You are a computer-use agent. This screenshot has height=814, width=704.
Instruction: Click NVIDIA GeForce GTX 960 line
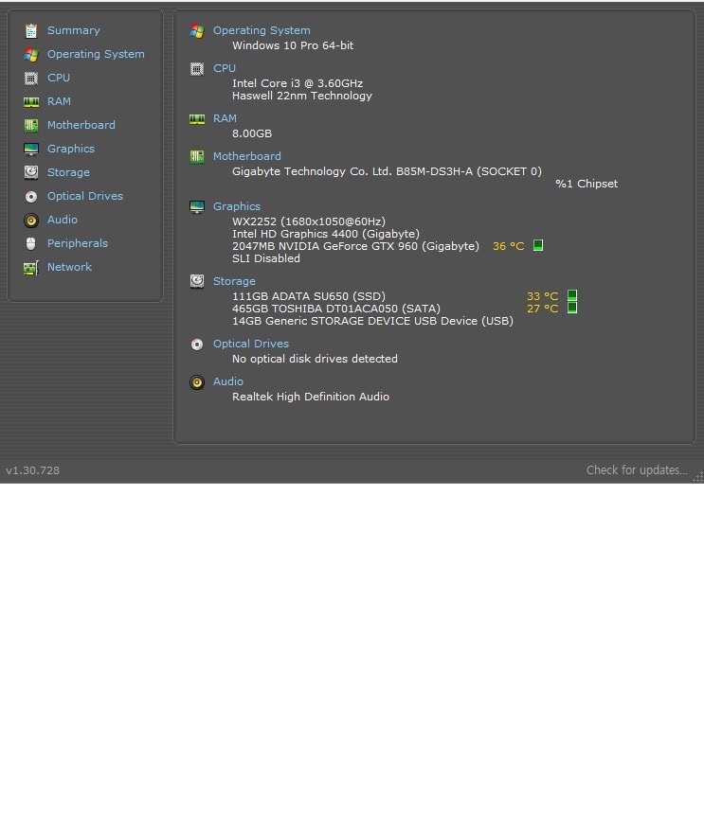coord(355,246)
